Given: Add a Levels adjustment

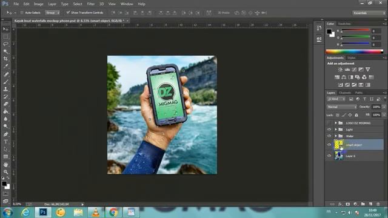Looking at the screenshot, I should point(347,70).
